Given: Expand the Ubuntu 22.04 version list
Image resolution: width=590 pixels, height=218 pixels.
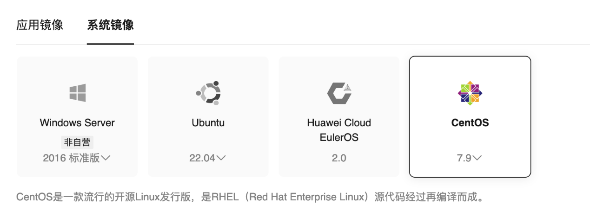Looking at the screenshot, I should coord(207,158).
